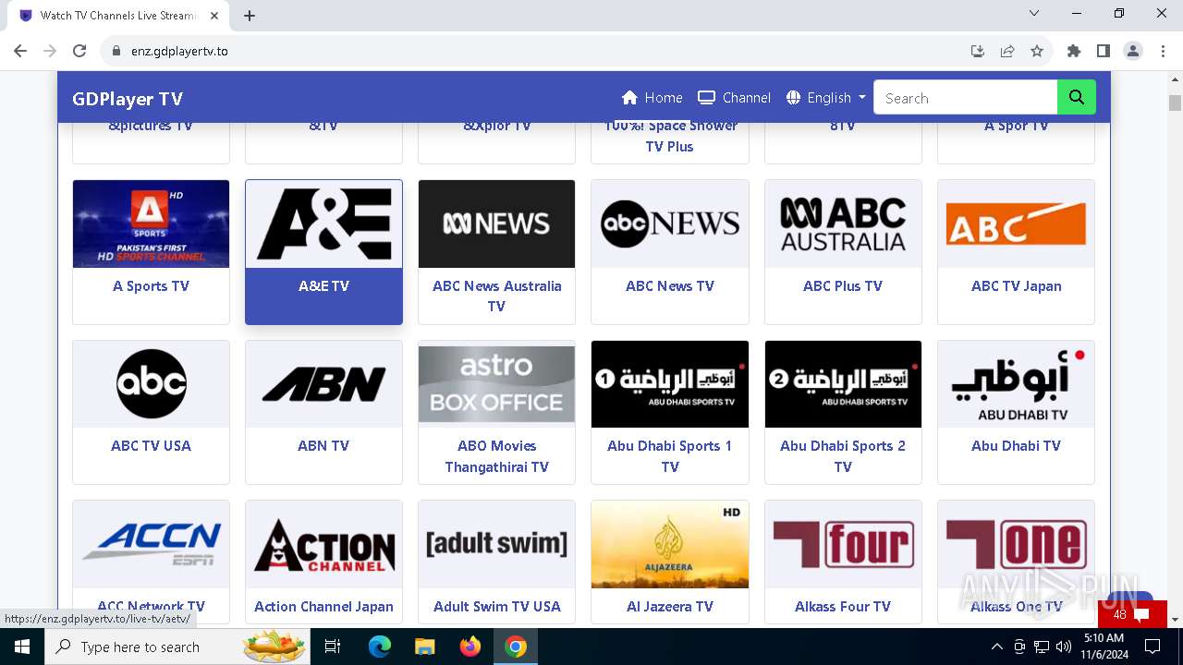This screenshot has height=665, width=1183.
Task: Open Abu Dhabi Sports 1 logo
Action: [670, 383]
